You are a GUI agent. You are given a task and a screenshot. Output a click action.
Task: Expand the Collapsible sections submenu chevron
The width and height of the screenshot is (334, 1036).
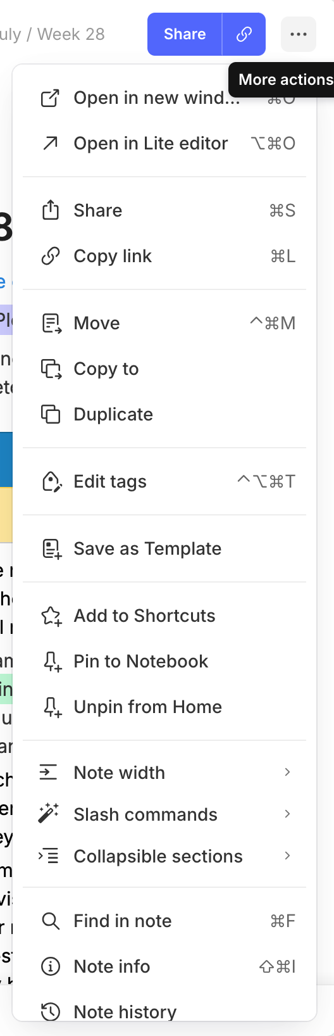click(287, 856)
